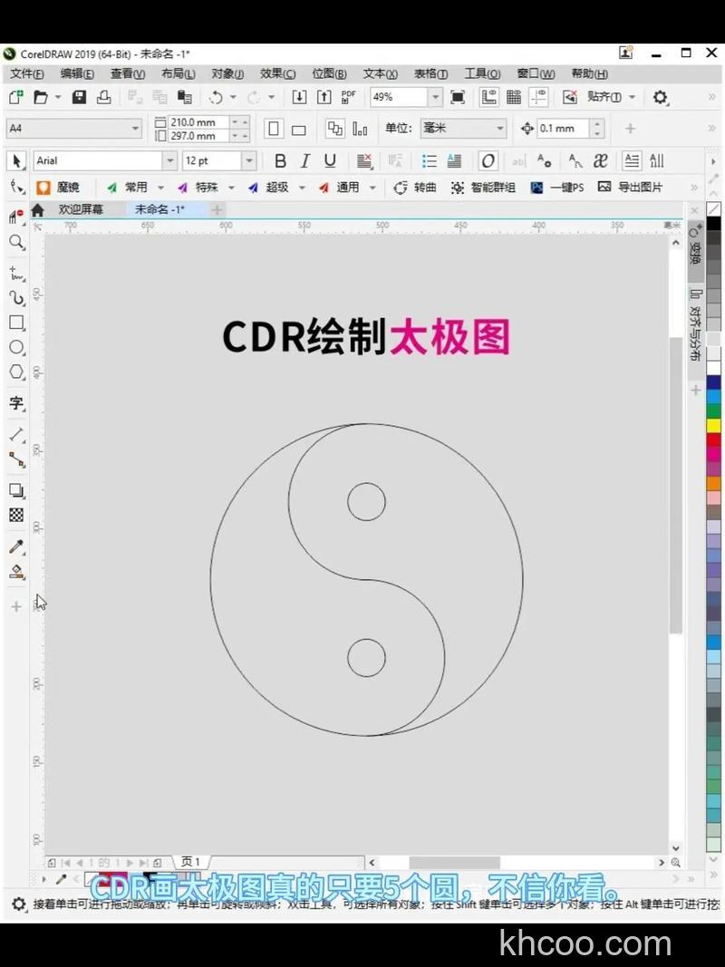This screenshot has width=725, height=967.
Task: Switch page orientation to landscape
Action: [x=299, y=129]
